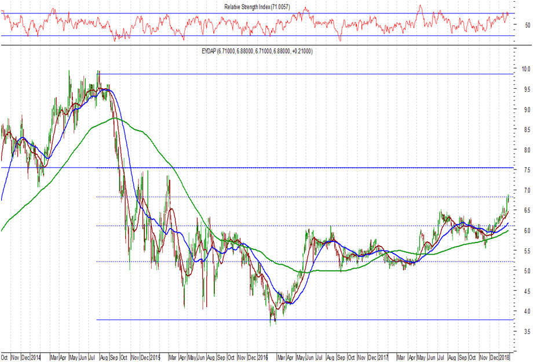Select the 2017 year label on time axis
The height and width of the screenshot is (362, 533).
tap(383, 358)
